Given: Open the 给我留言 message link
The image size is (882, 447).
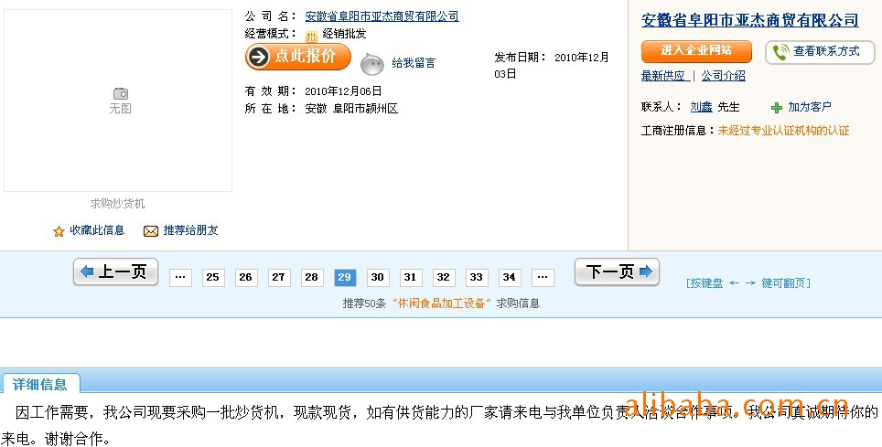Looking at the screenshot, I should click(x=414, y=63).
